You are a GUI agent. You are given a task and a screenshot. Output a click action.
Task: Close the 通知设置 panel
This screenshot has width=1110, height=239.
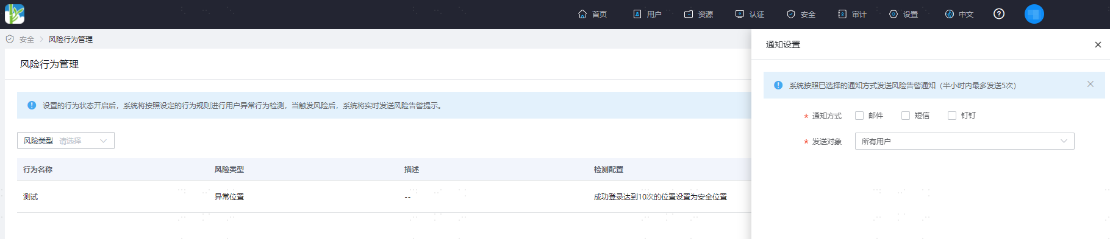click(1098, 44)
